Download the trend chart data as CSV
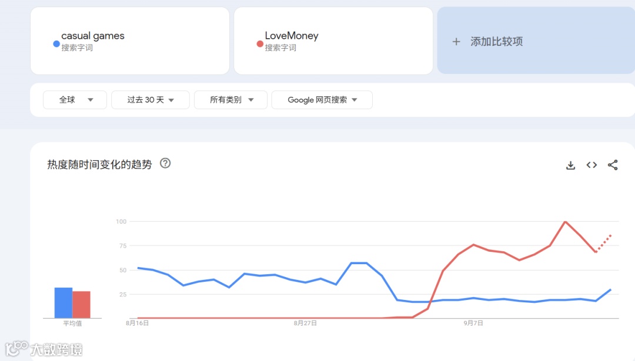The width and height of the screenshot is (635, 361). tap(570, 165)
